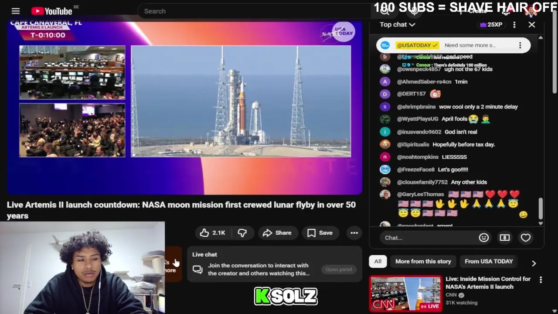Screen dimensions: 558x314
Task: Click @DERT157 chat username
Action: [411, 94]
